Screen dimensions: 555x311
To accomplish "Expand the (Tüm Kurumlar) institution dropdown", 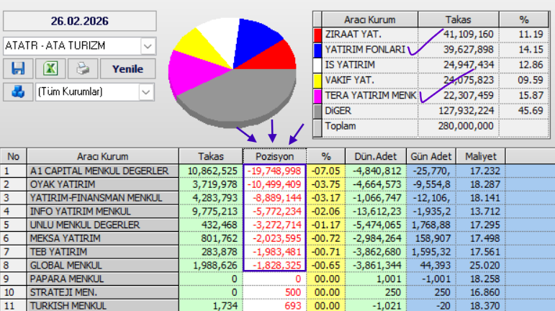I will click(x=146, y=92).
